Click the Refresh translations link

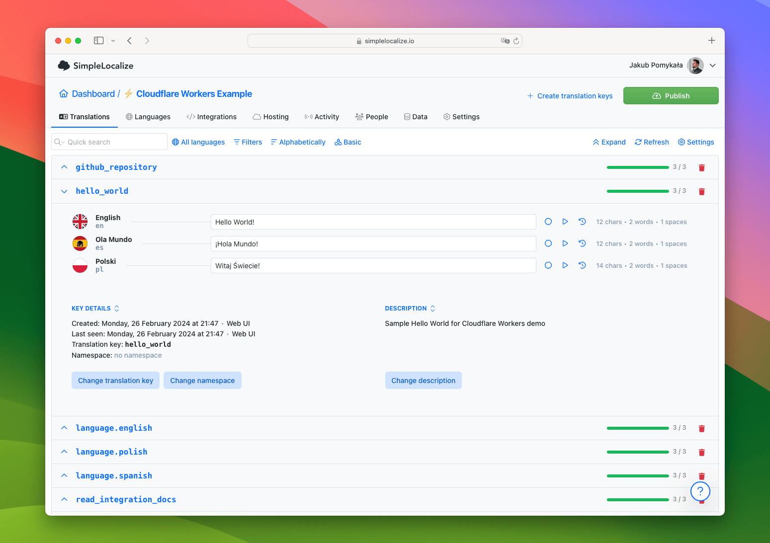tap(652, 142)
